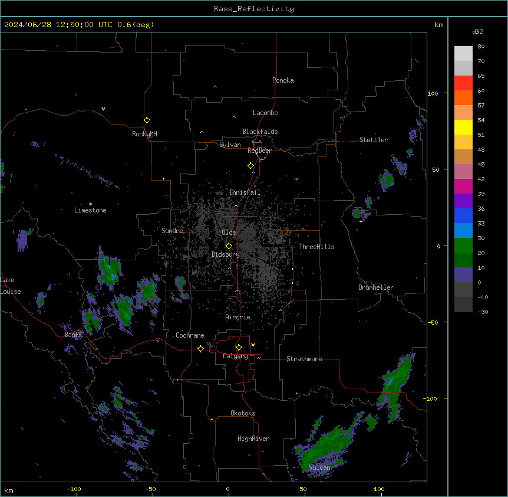This screenshot has height=497, width=508.
Task: Click the Innisfail label
Action: coord(245,192)
